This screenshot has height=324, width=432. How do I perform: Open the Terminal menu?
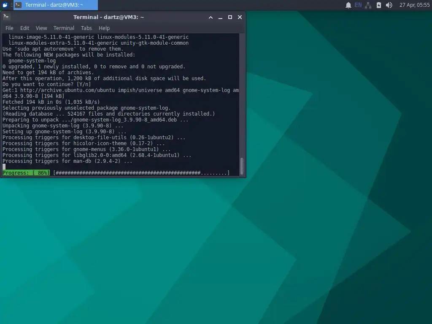pyautogui.click(x=64, y=28)
